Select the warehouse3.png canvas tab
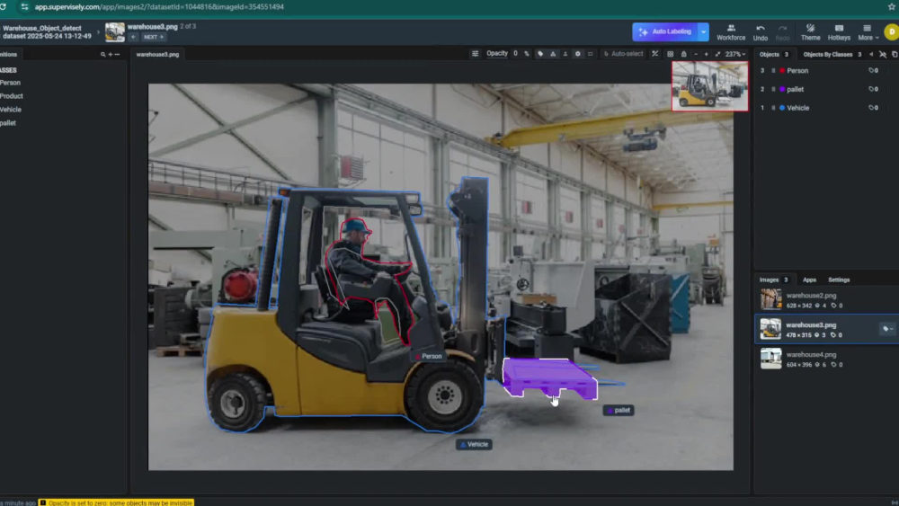The image size is (899, 506). [x=157, y=55]
